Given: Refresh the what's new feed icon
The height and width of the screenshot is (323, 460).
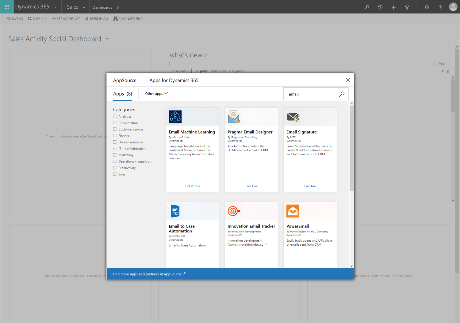Looking at the screenshot, I should 448,71.
